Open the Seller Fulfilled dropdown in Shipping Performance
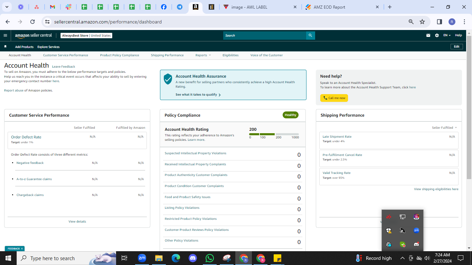 pos(444,128)
